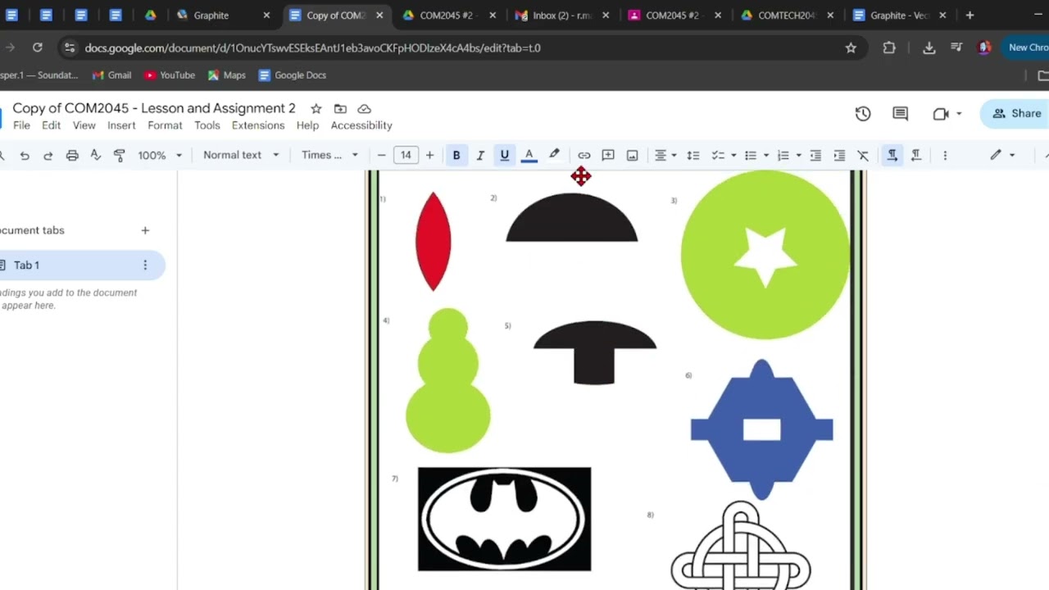Decrease font size with minus button
Image resolution: width=1049 pixels, height=590 pixels.
click(381, 155)
